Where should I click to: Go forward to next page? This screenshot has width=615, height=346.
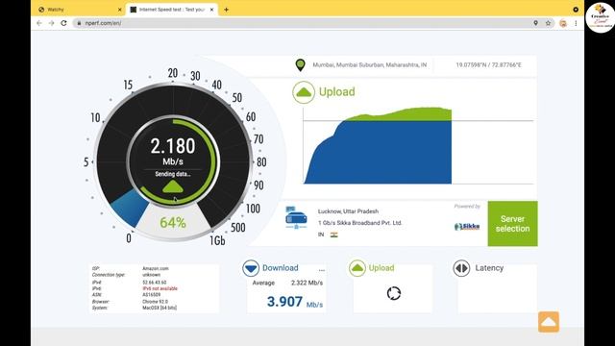tap(51, 23)
